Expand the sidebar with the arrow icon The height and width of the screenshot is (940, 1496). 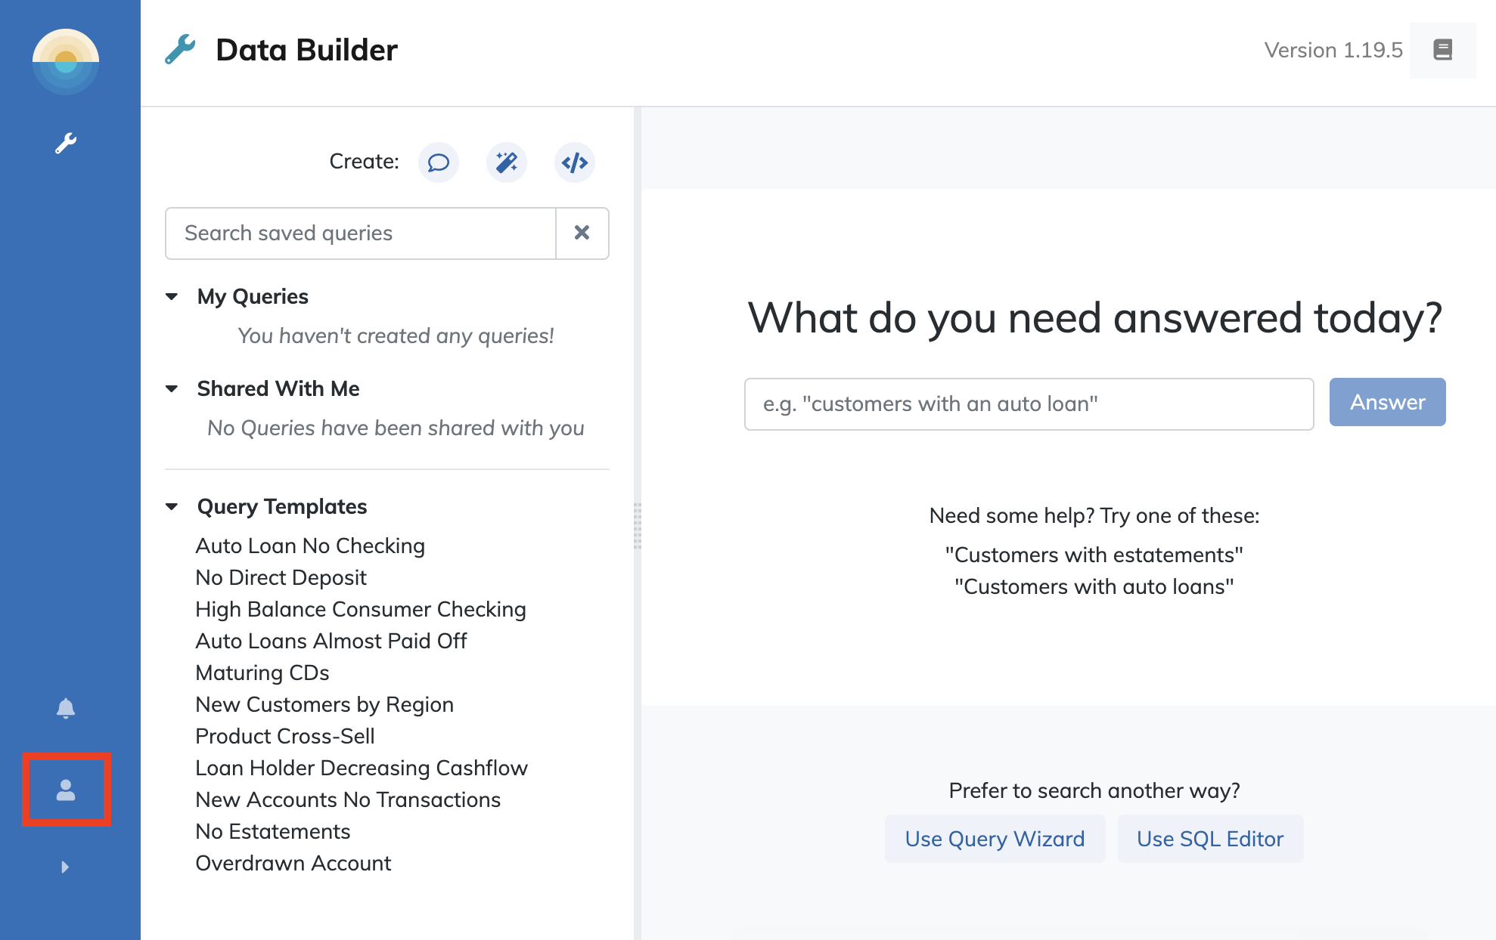point(65,867)
